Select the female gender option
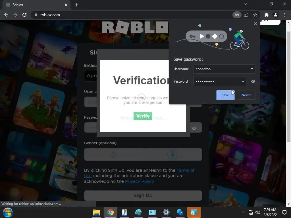291x218 pixels. 114,154
